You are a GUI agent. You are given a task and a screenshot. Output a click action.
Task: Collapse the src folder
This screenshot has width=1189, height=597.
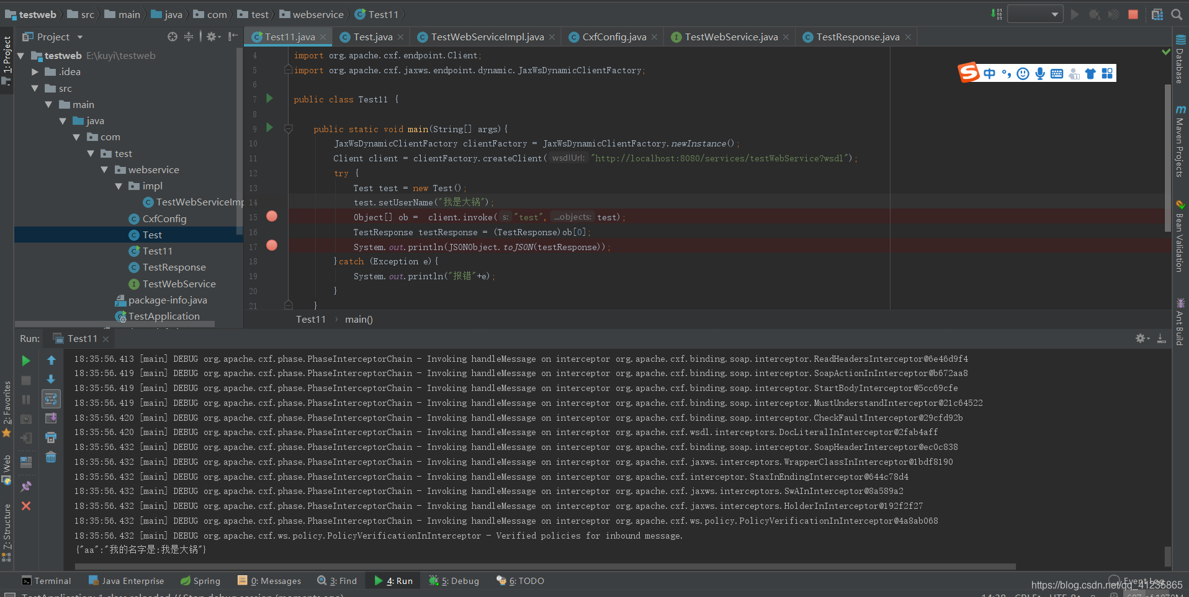point(35,89)
